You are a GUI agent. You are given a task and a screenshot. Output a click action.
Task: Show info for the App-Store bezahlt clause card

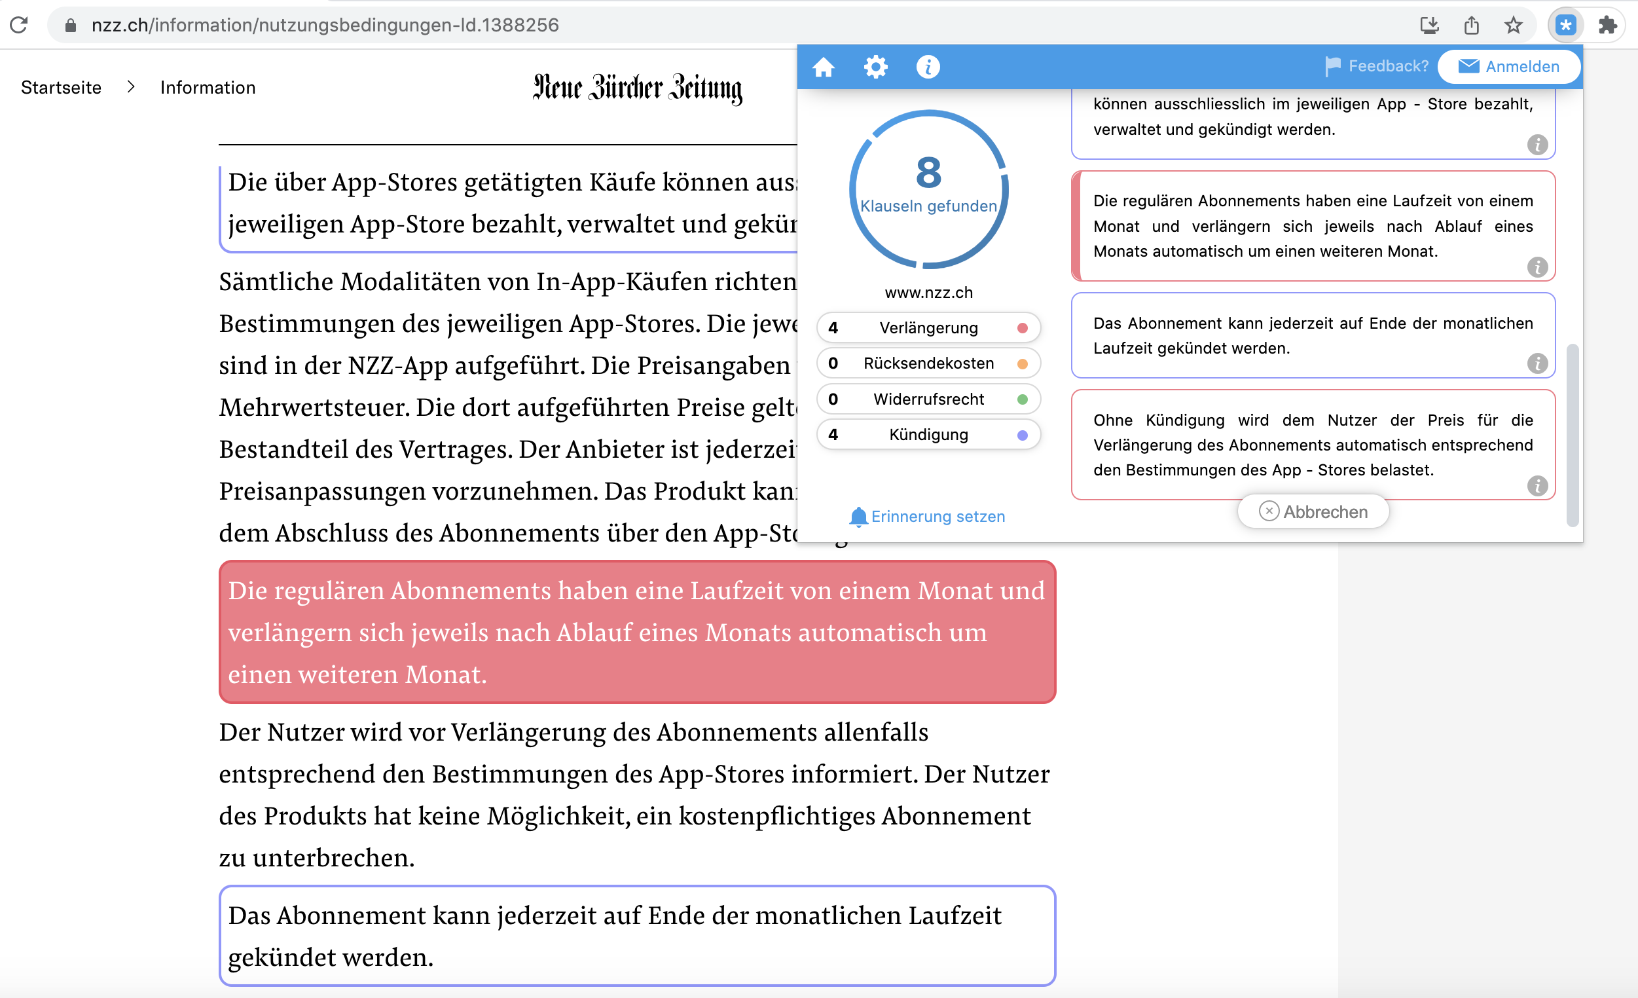(x=1537, y=144)
